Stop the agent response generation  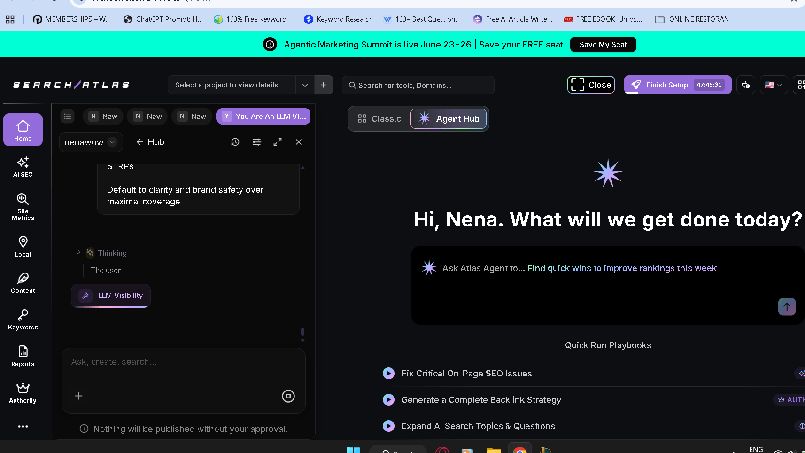288,396
